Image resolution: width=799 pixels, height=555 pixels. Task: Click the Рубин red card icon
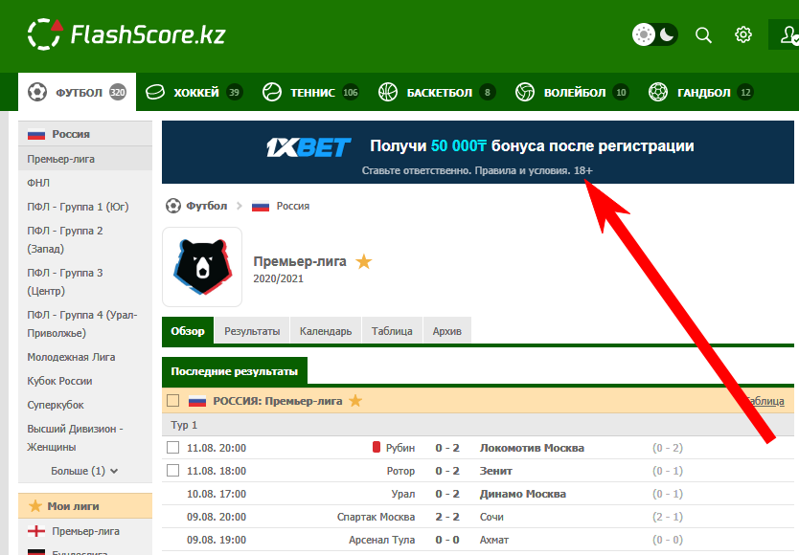(377, 447)
